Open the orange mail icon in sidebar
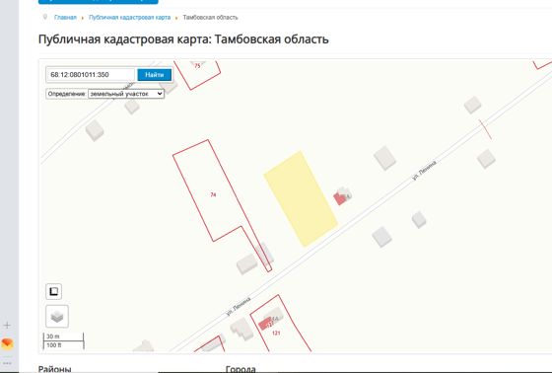This screenshot has width=552, height=373. pyautogui.click(x=7, y=343)
